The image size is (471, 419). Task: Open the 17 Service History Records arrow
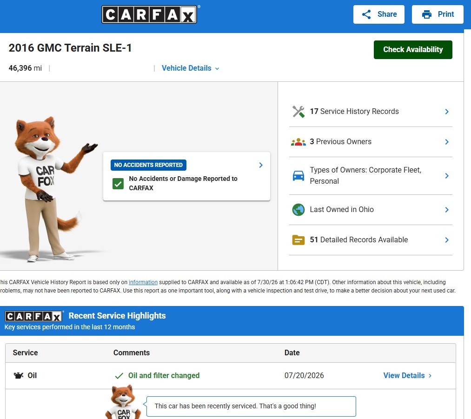(447, 112)
